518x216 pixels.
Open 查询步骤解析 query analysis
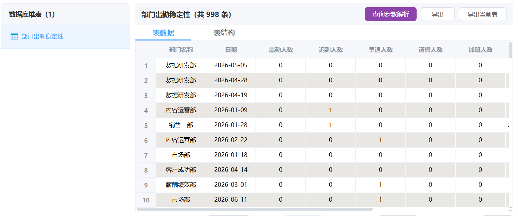point(391,14)
